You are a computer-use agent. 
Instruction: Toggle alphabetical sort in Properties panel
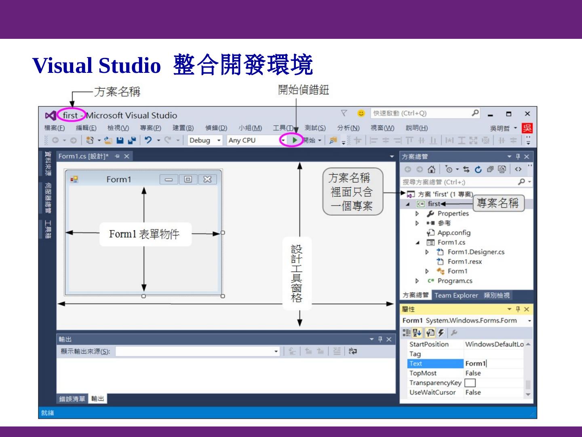tap(417, 333)
